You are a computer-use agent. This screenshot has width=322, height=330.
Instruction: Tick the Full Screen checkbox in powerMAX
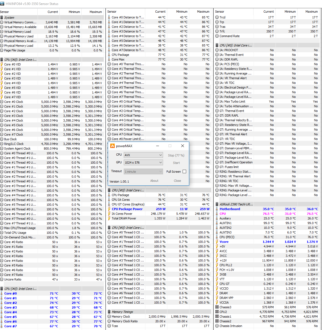pos(184,172)
